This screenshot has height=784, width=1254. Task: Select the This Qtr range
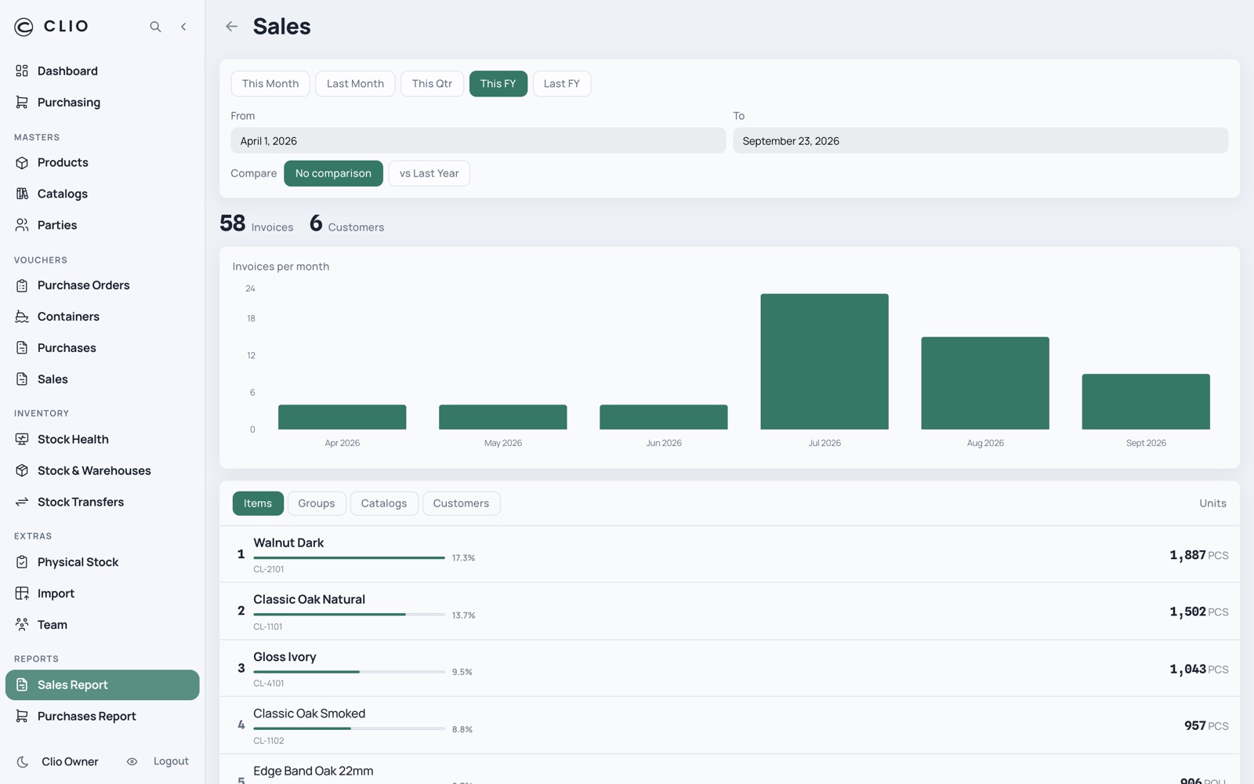pyautogui.click(x=432, y=84)
